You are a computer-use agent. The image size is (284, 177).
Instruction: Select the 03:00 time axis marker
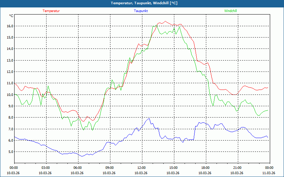pos(46,168)
